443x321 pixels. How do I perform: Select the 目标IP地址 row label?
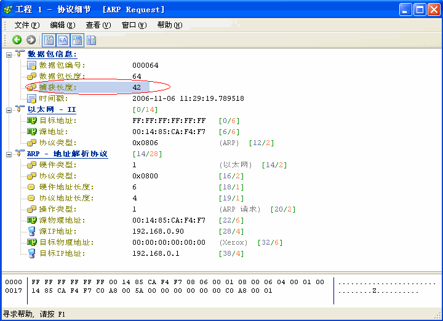tap(62, 253)
